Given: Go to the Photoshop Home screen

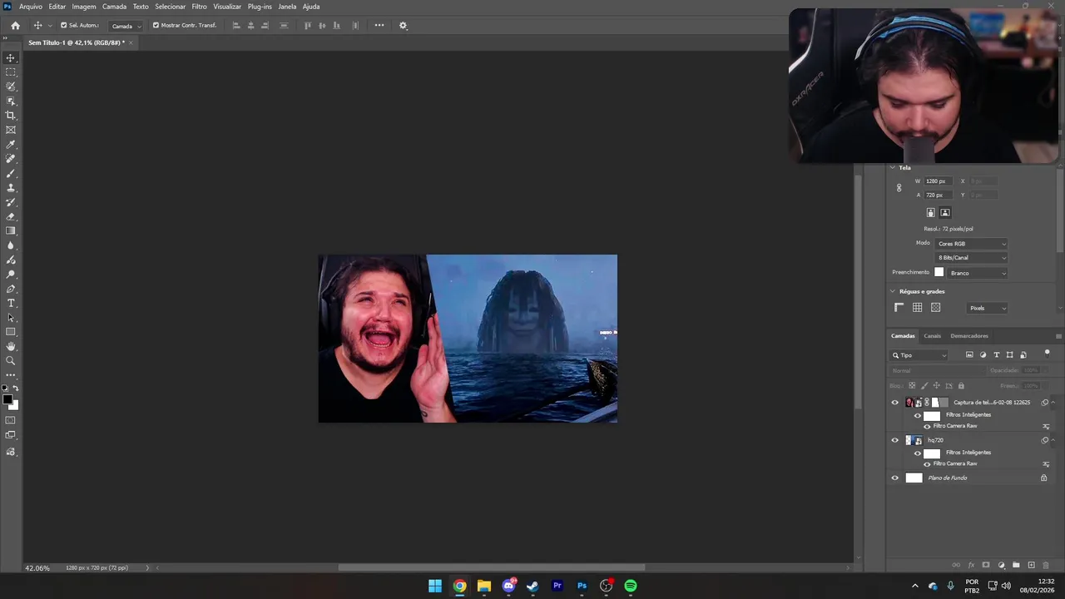Looking at the screenshot, I should [x=15, y=26].
